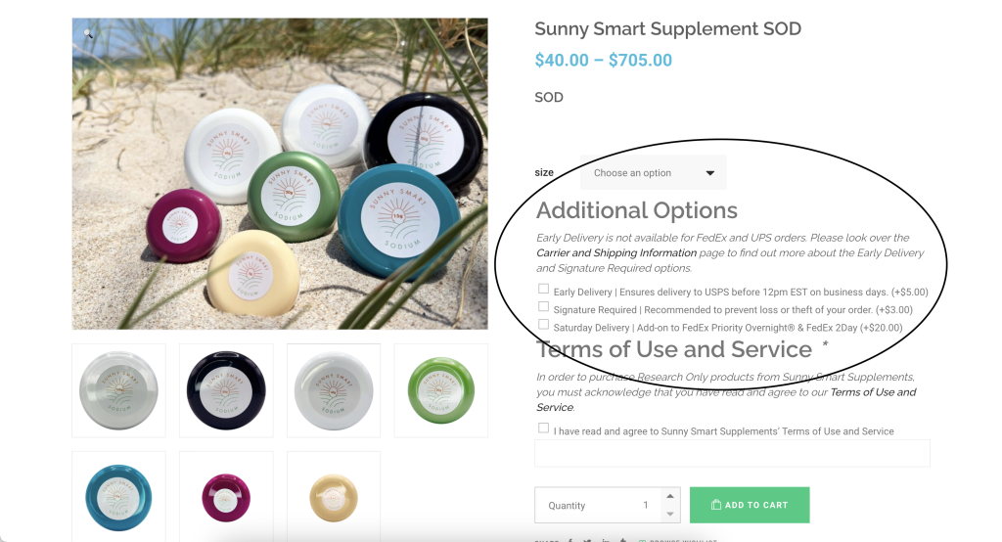Tick the Saturday Delivery add-on checkbox
The height and width of the screenshot is (542, 1002).
tap(543, 325)
